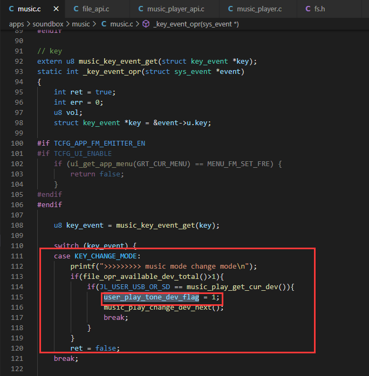The width and height of the screenshot is (369, 376).
Task: Click 'return false;' on line 103
Action: pos(97,174)
